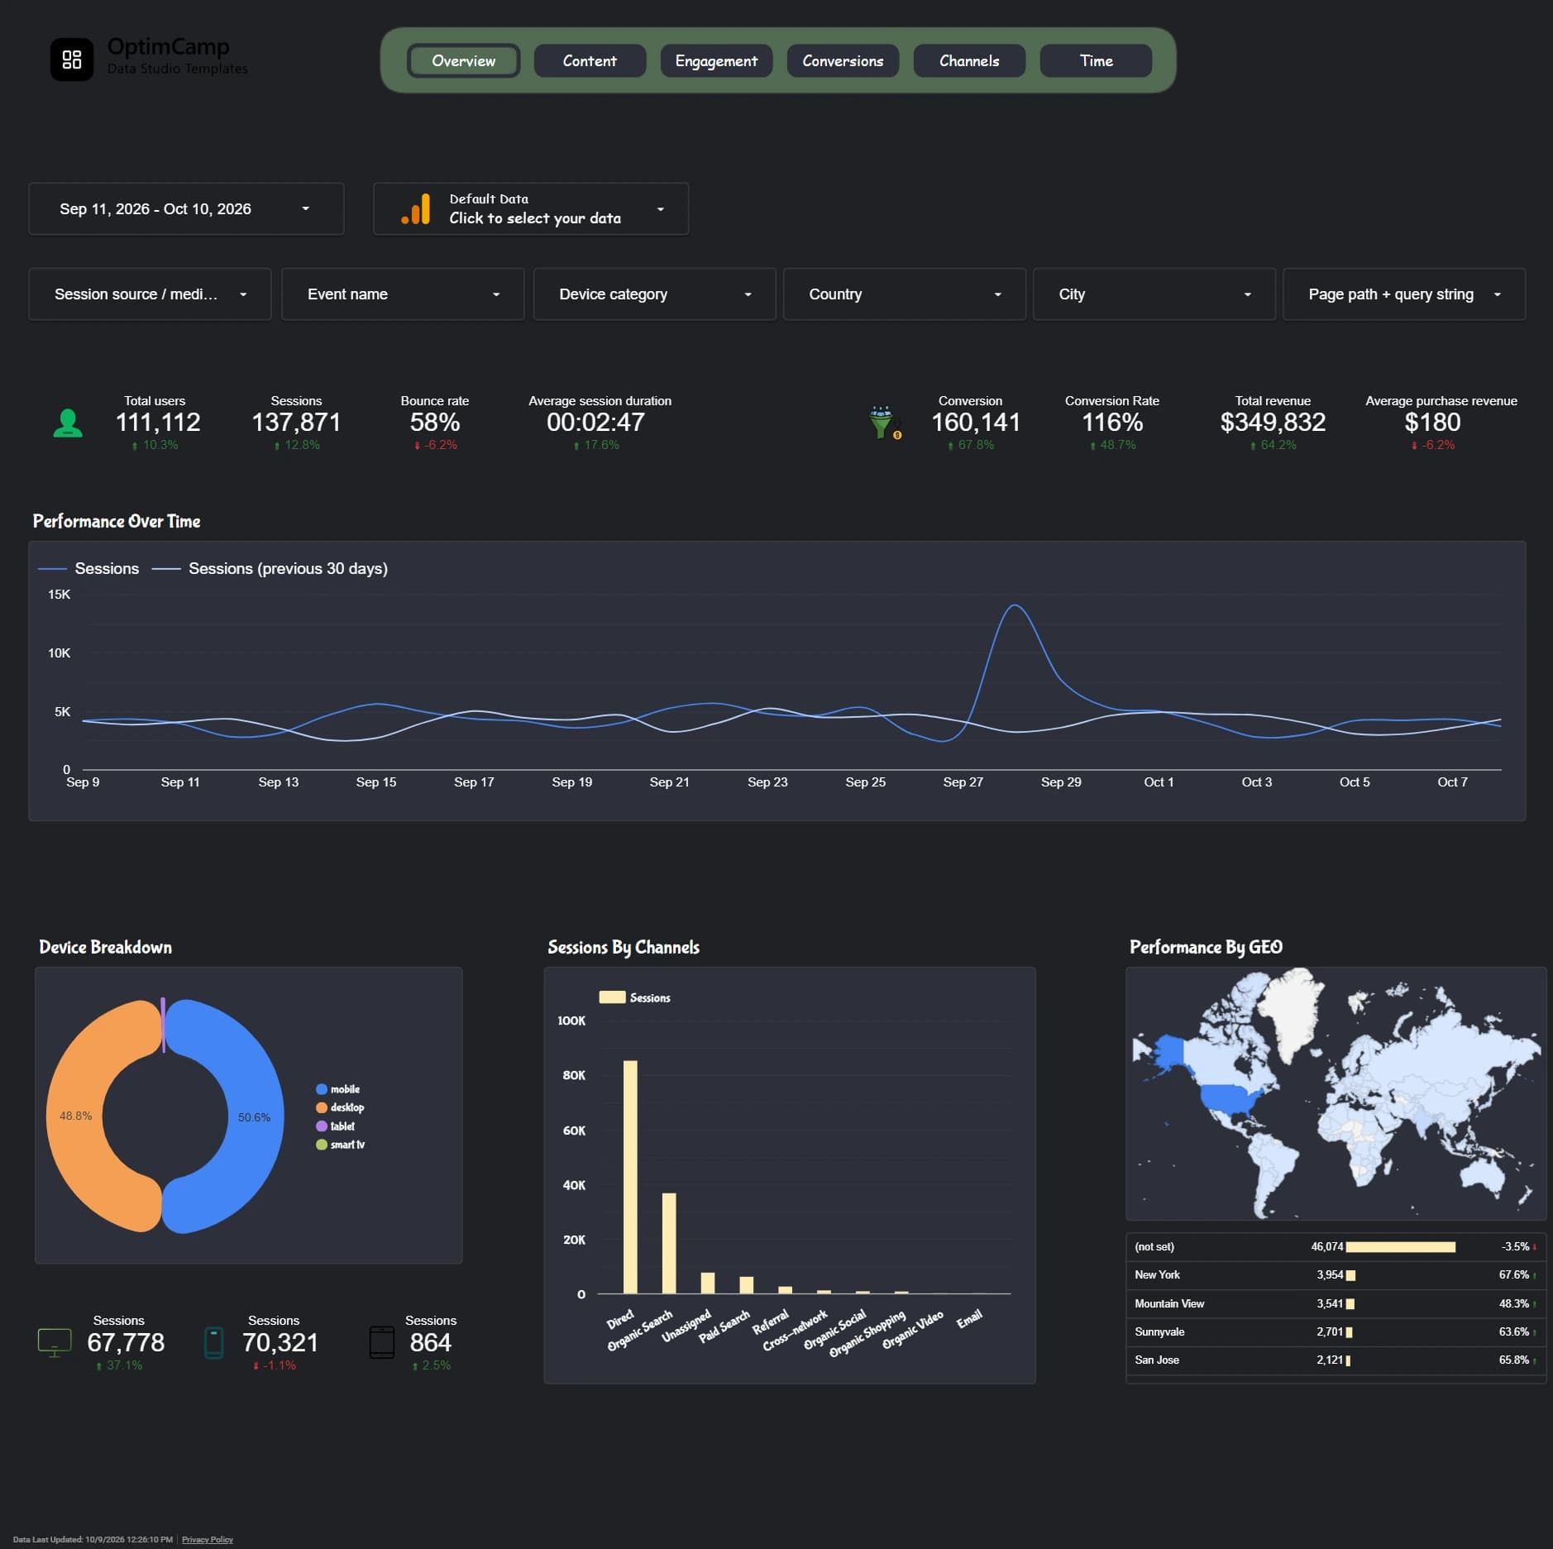Click the mobile phone sessions icon
1553x1549 pixels.
[x=213, y=1342]
